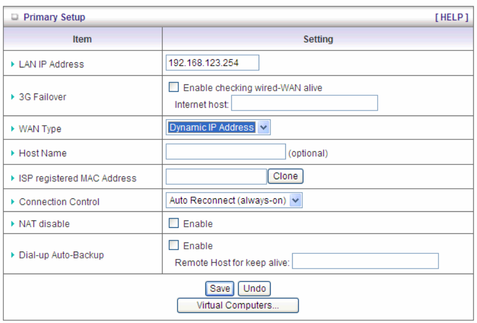Click the arrow icon beside NAT disable
Screen dimensions: 477x323
tap(14, 224)
